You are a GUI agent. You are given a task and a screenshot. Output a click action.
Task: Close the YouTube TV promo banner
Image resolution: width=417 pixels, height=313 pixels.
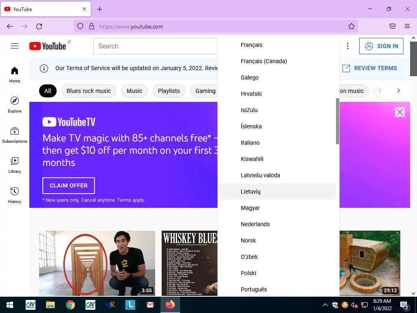400,112
